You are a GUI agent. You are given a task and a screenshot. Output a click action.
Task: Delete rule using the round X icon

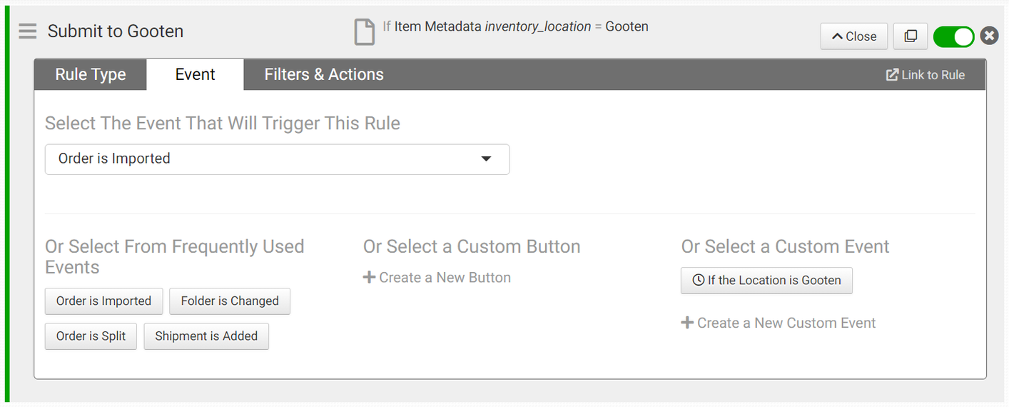989,36
